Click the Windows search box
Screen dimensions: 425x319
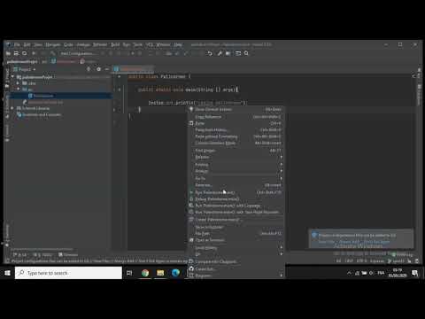(68, 273)
